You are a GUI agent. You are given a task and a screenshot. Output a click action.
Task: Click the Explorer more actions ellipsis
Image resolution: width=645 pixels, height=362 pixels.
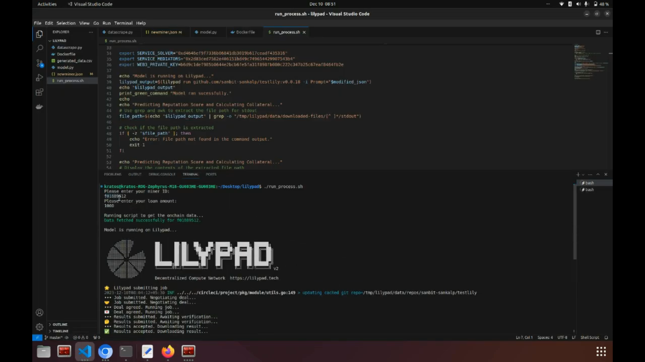pos(91,32)
